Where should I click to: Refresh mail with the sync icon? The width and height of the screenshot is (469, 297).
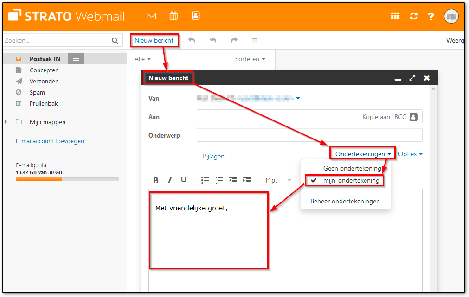point(413,15)
